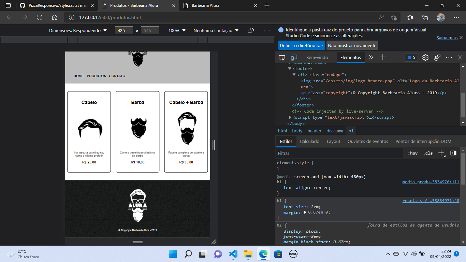Open the reset.css source link
Viewport: 466px width, 262px height.
pos(431,201)
